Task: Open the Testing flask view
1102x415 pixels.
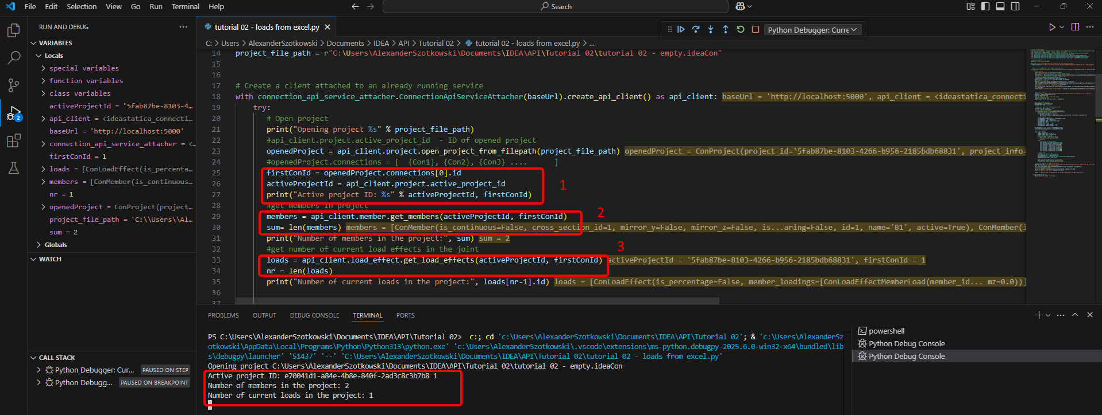Action: (x=13, y=168)
